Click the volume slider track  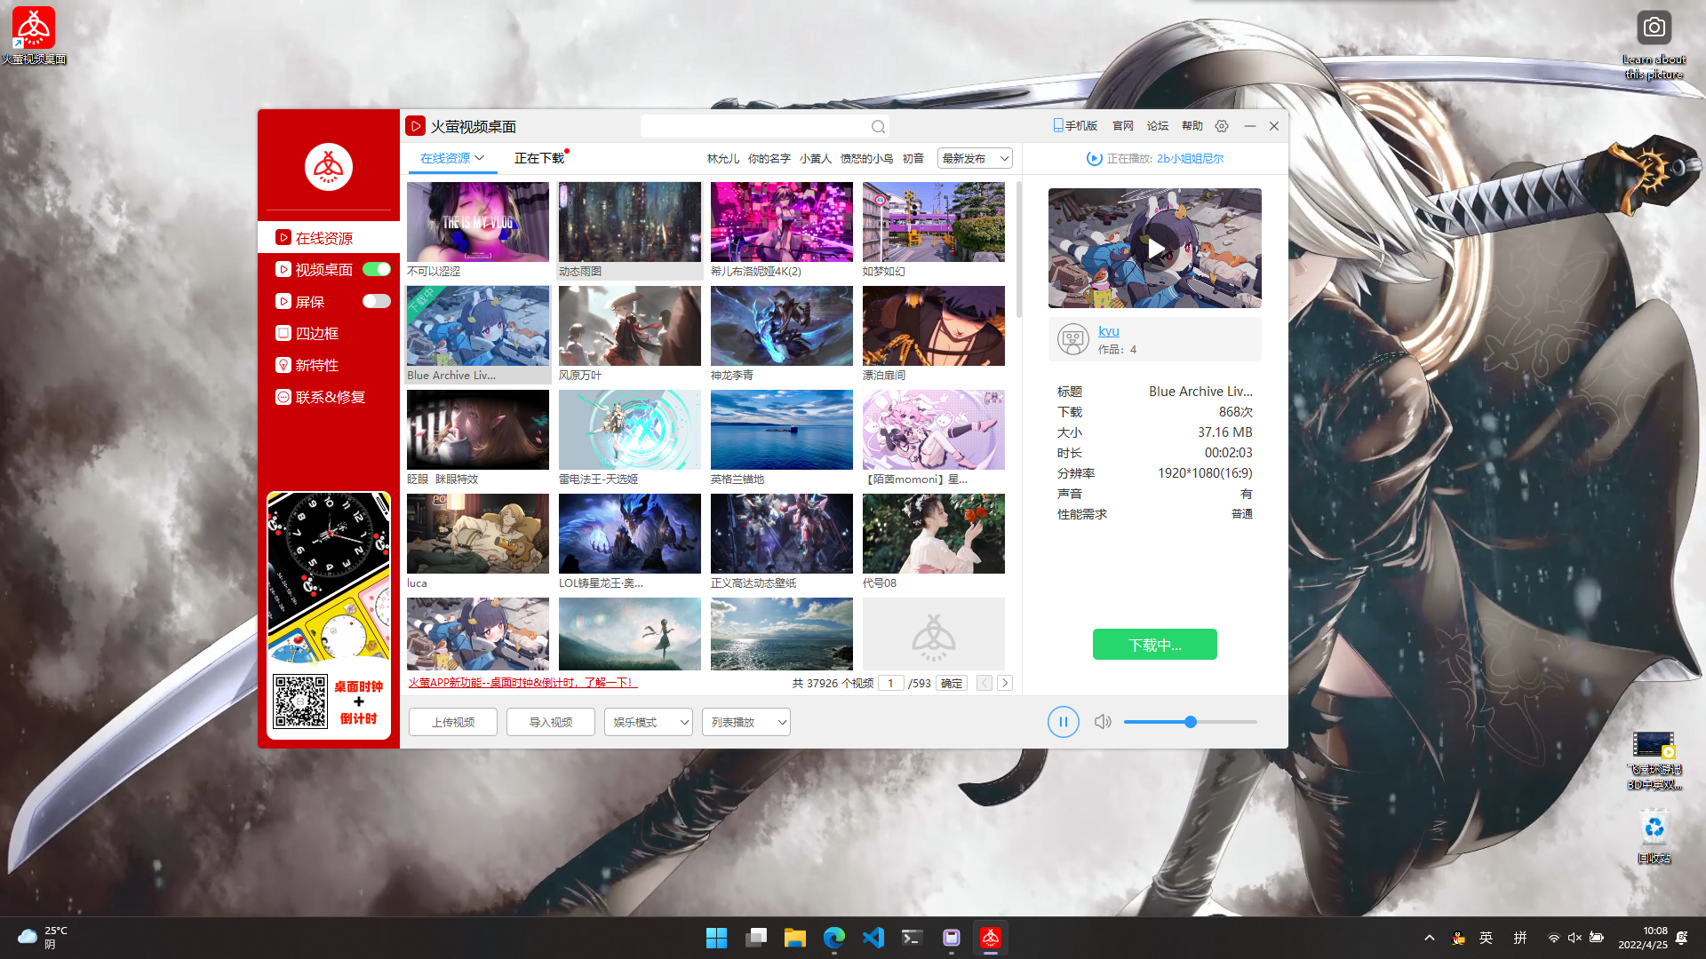pyautogui.click(x=1191, y=722)
